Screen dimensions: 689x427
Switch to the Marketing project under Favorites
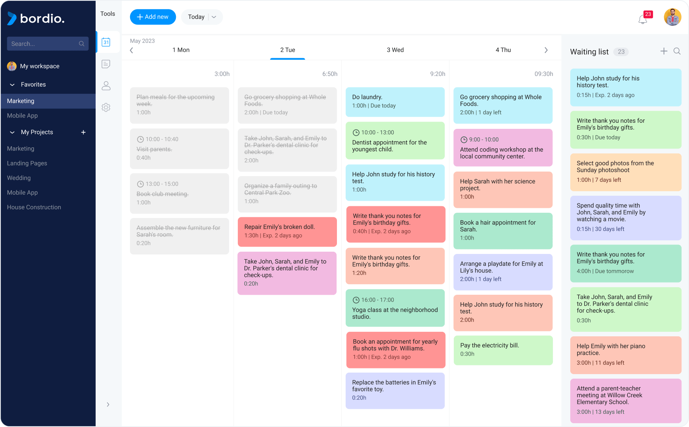20,101
